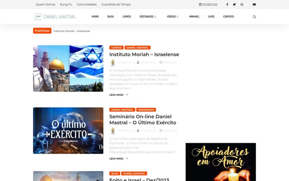Viewport: 289px width, 181px height.
Task: Open the Guardiões do Tempo top link
Action: (x=116, y=4)
